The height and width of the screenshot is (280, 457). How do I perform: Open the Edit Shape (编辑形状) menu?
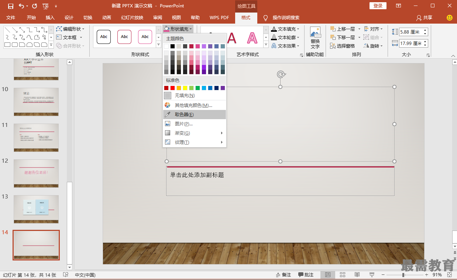coord(70,29)
